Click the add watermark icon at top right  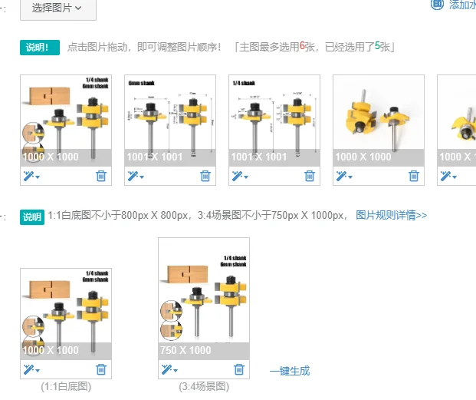click(437, 5)
